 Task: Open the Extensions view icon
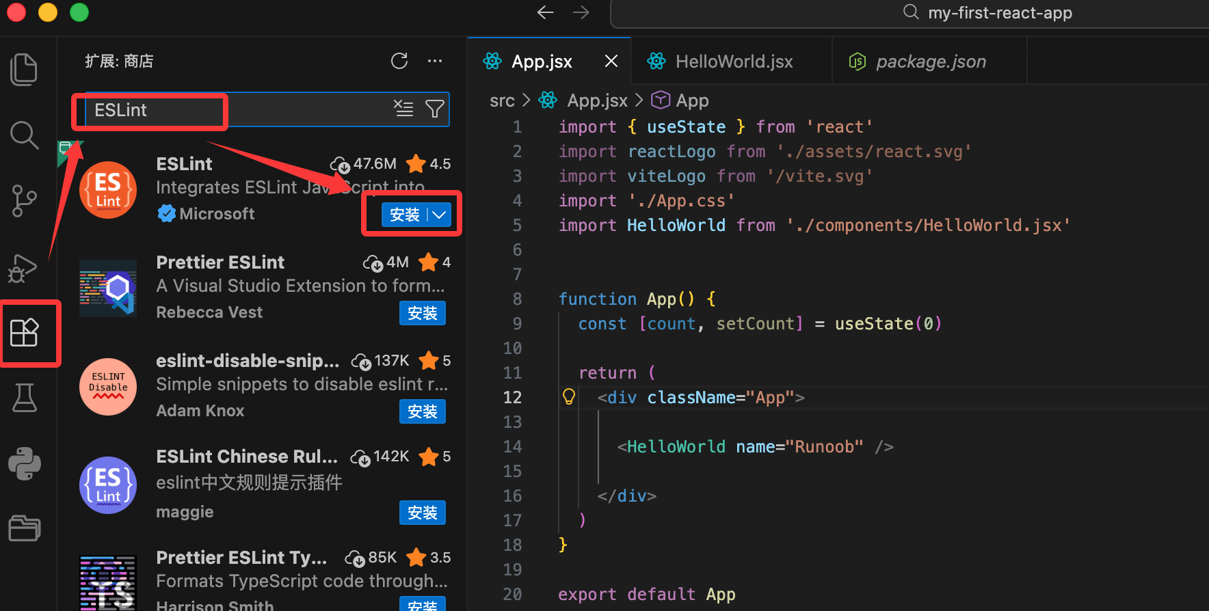25,333
